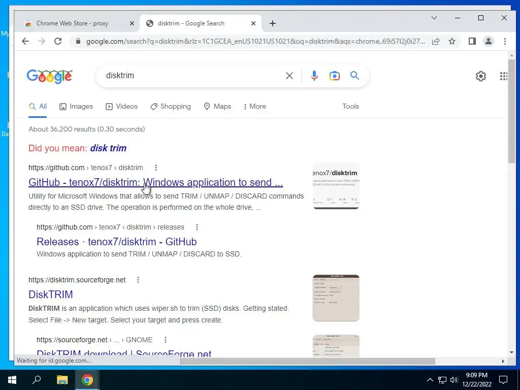
Task: Click the scroll right arrow
Action: tap(503, 361)
